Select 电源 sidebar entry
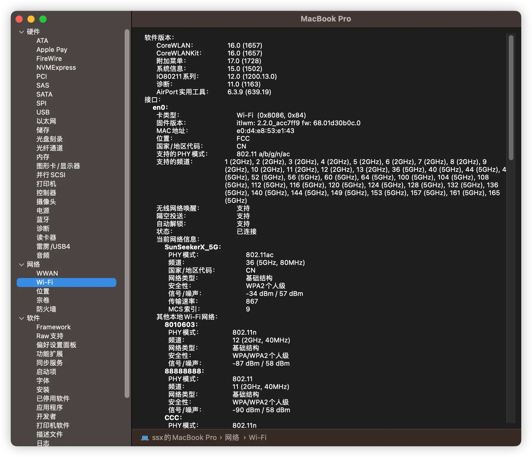 43,211
